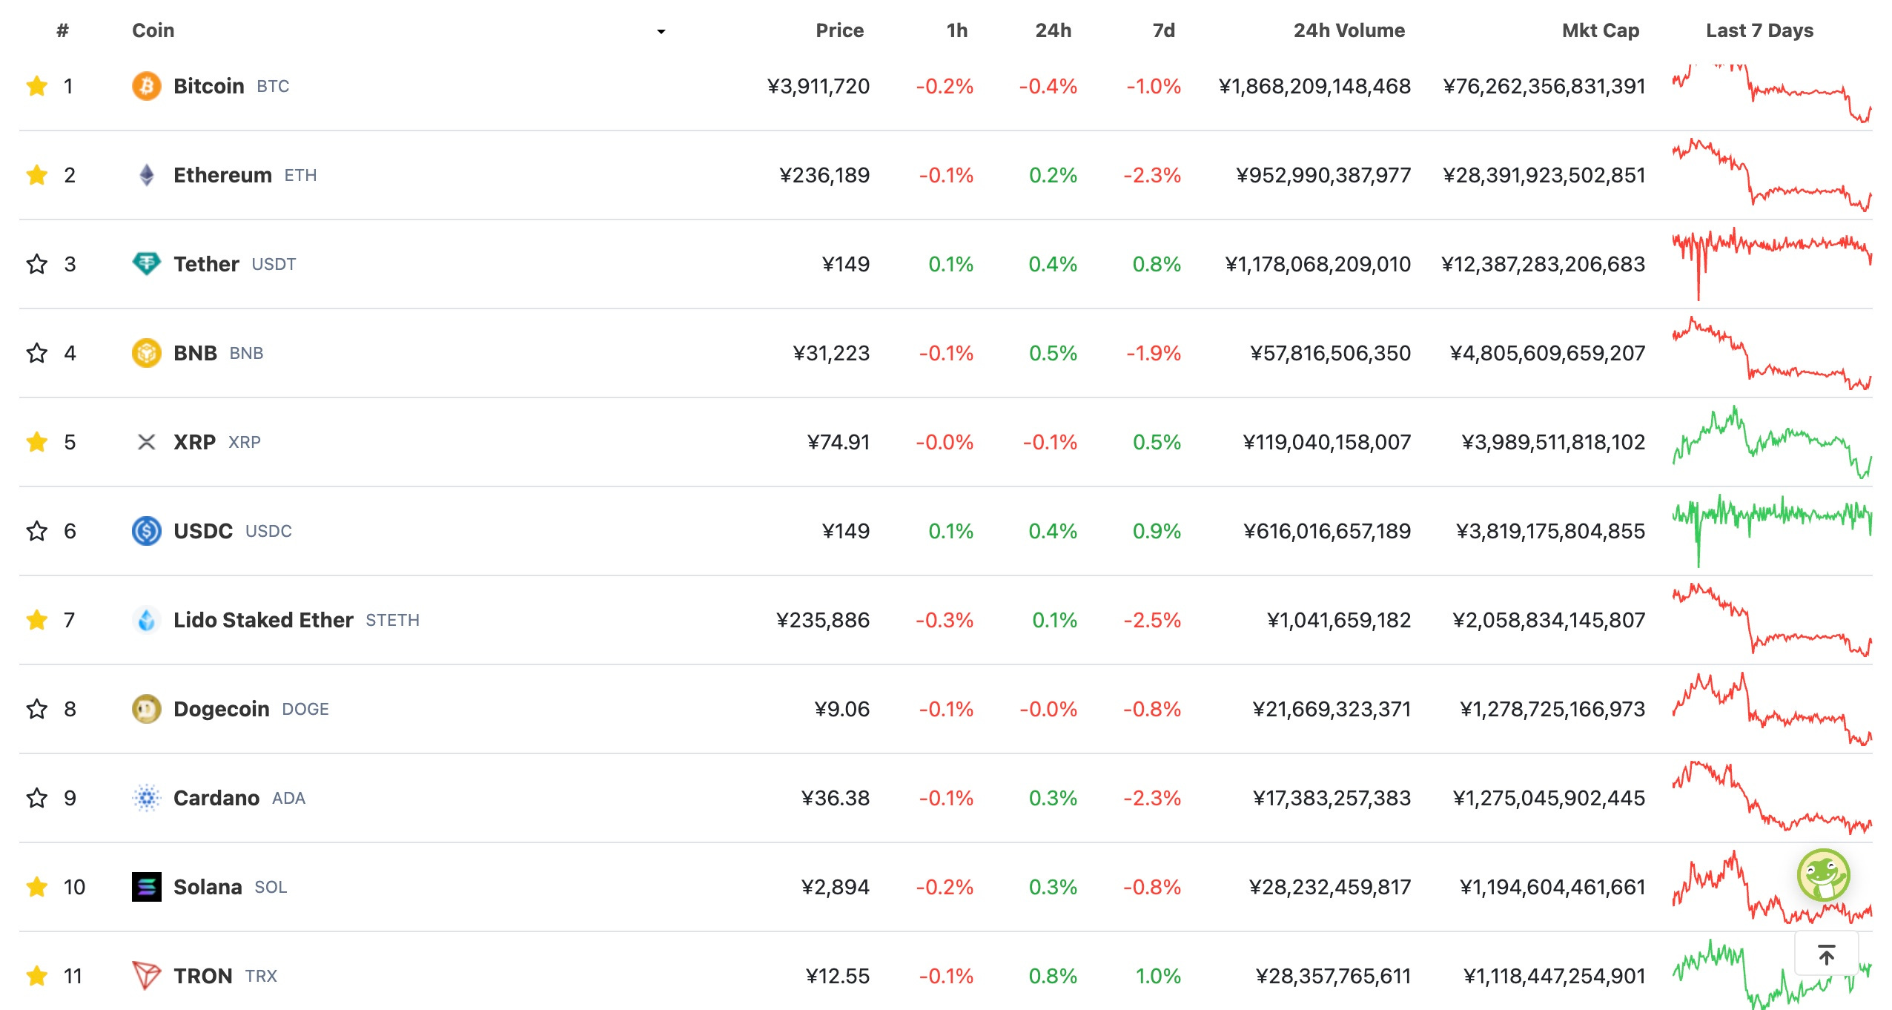Open the Cardano coin page link
Viewport: 1892px width, 1010px height.
click(x=216, y=798)
